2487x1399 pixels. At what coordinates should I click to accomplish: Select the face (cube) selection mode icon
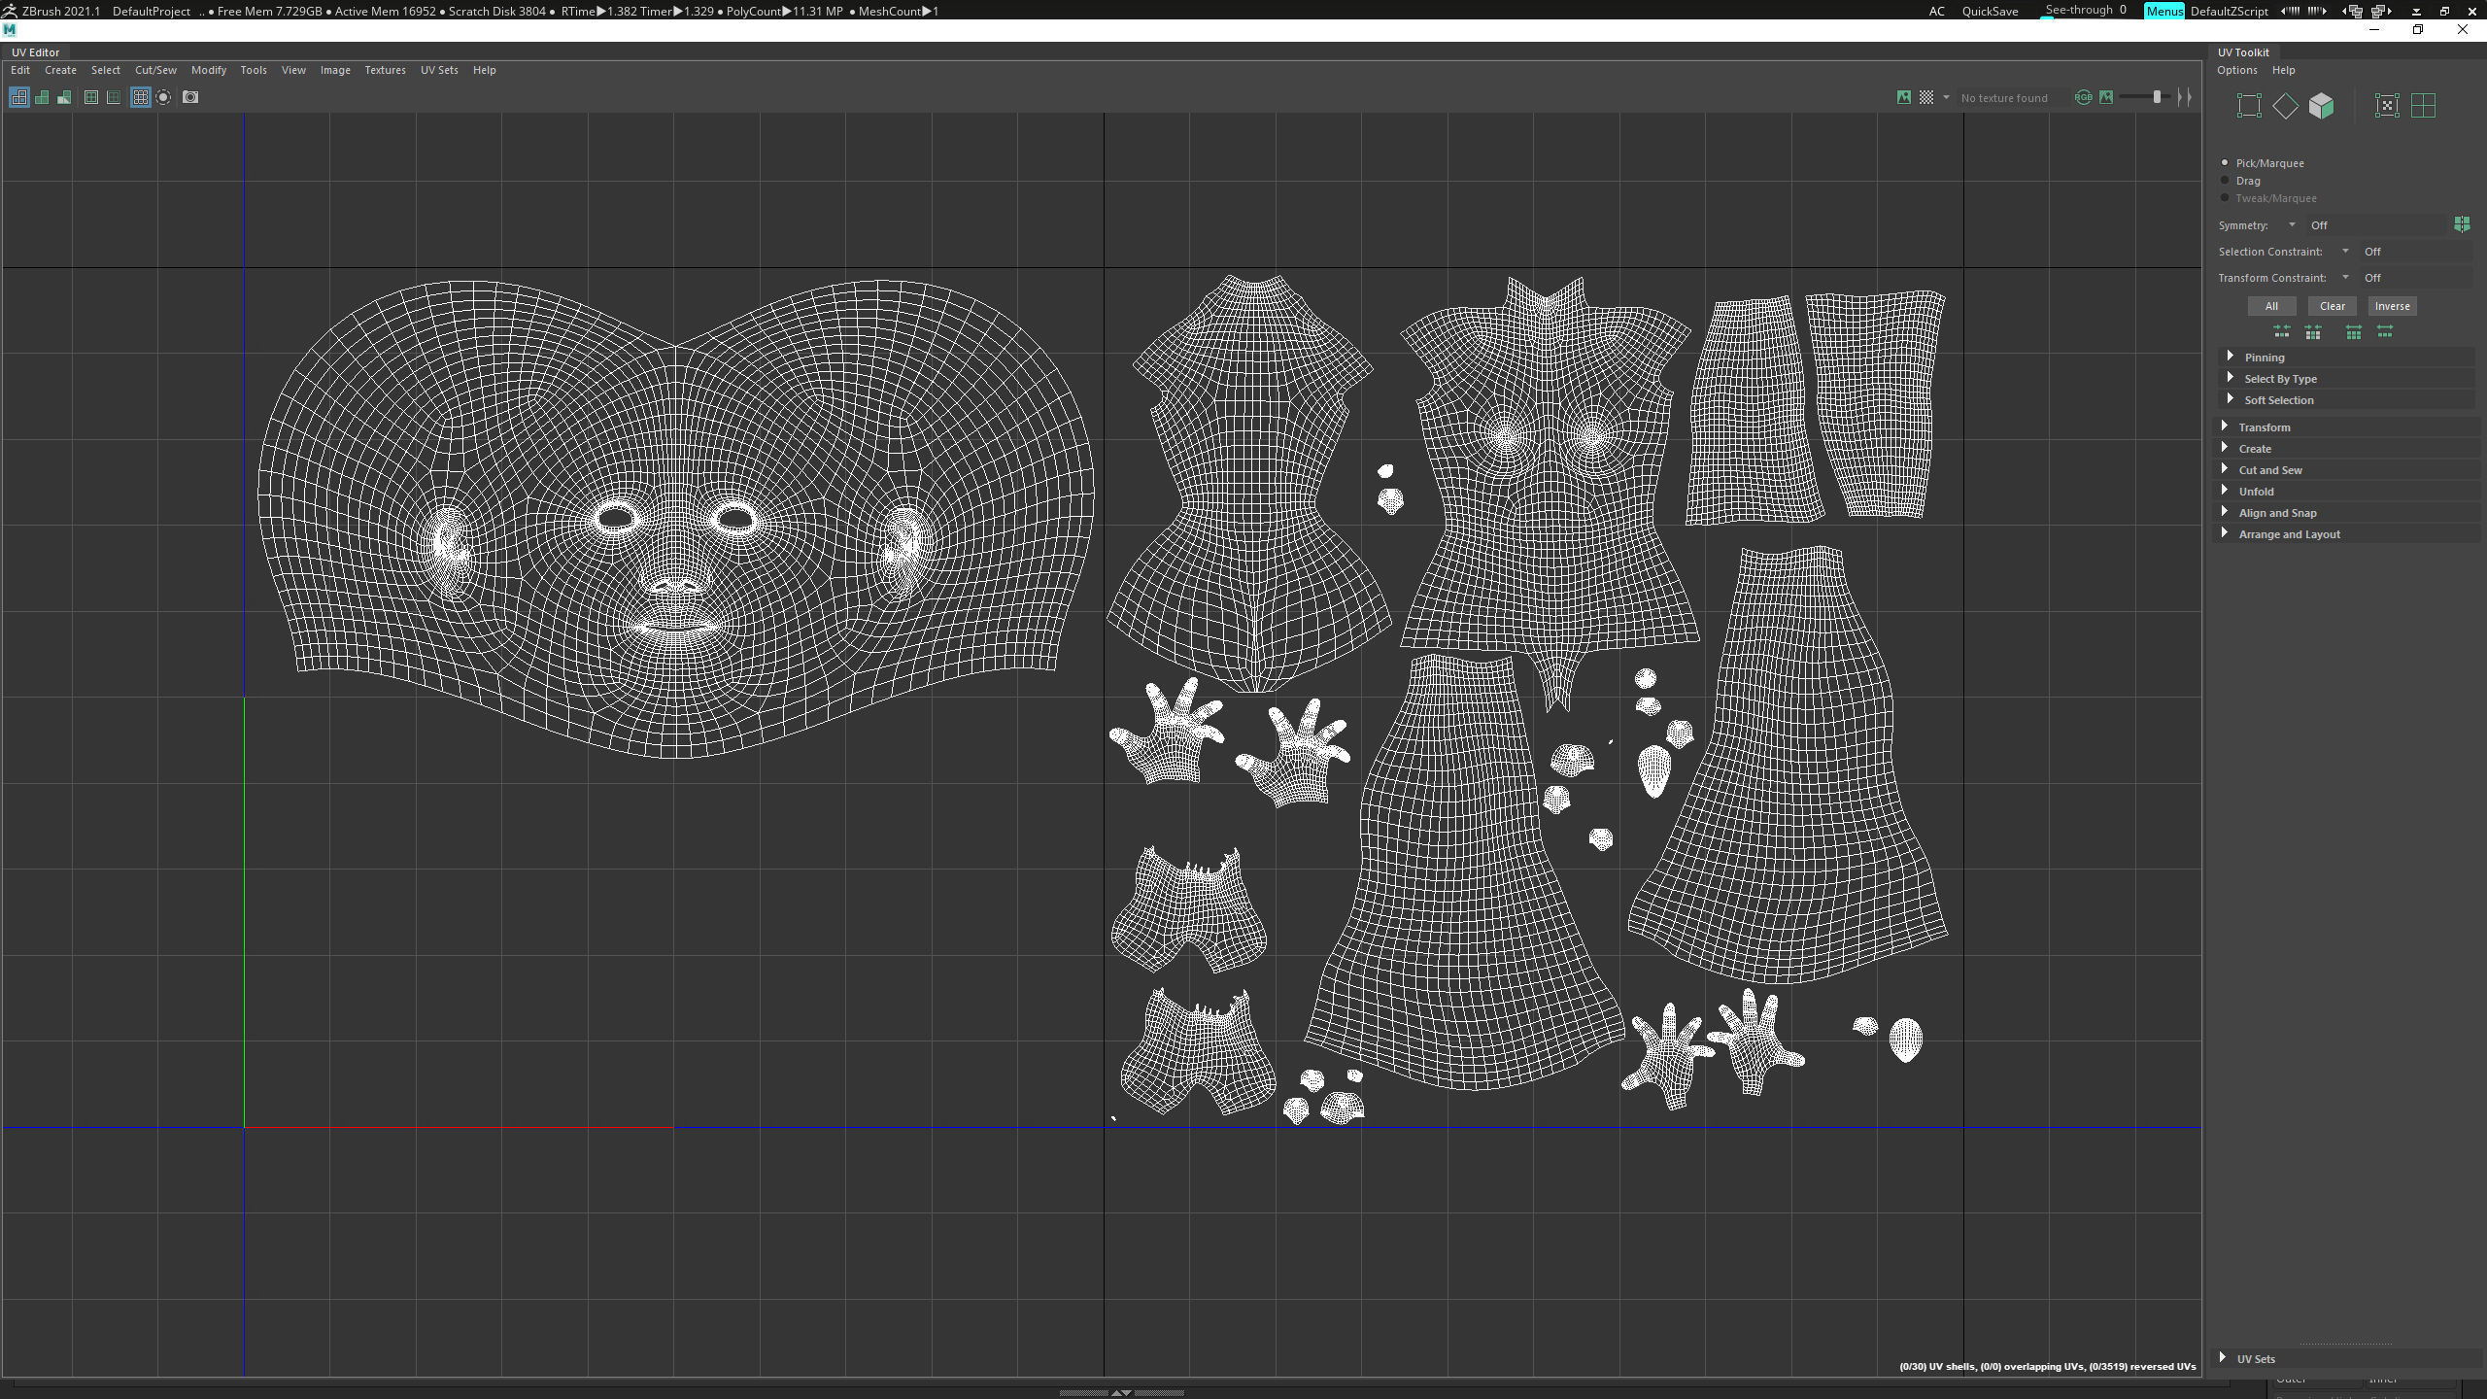tap(2321, 106)
